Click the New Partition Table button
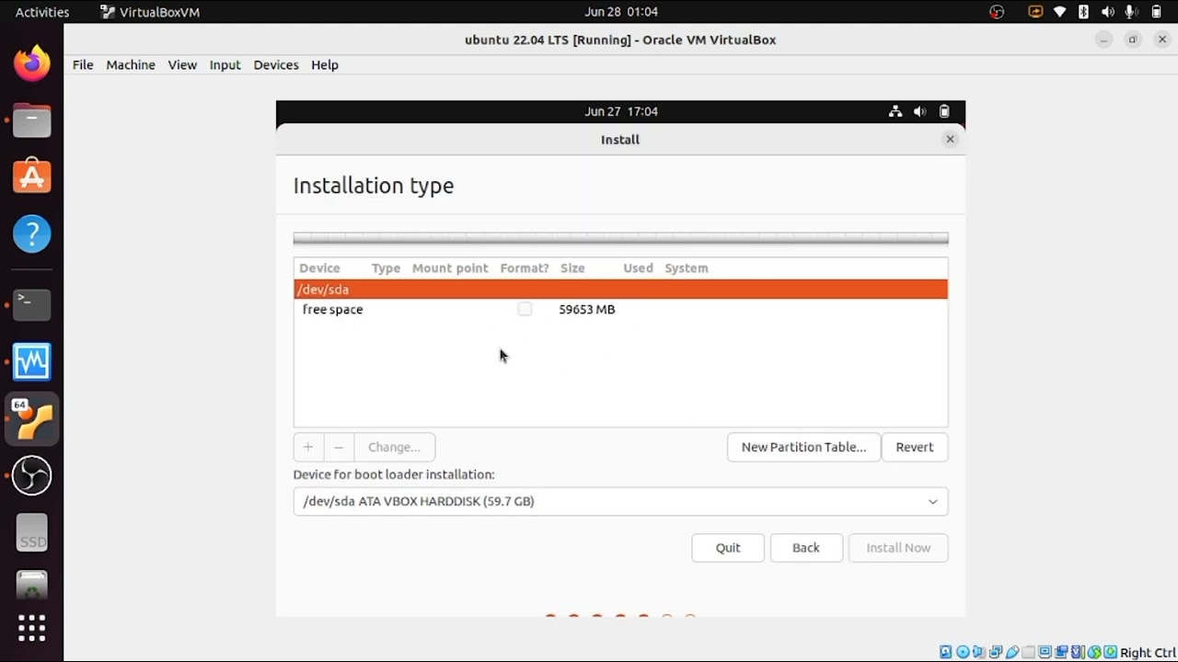1178x662 pixels. pyautogui.click(x=803, y=447)
